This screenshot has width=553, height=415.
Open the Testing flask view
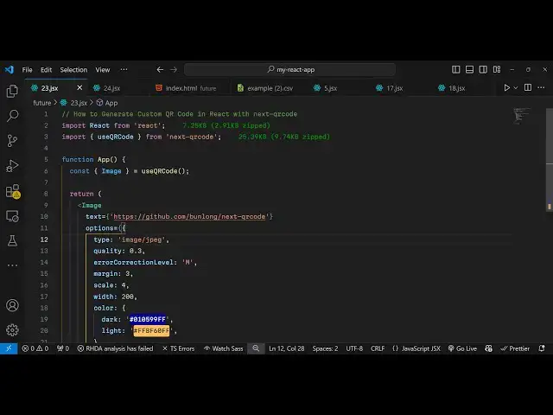12,241
